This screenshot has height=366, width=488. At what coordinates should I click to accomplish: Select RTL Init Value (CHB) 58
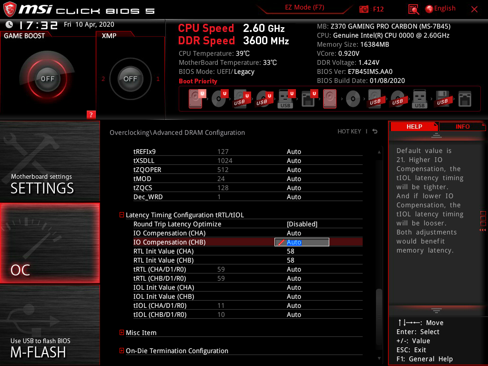tap(290, 260)
